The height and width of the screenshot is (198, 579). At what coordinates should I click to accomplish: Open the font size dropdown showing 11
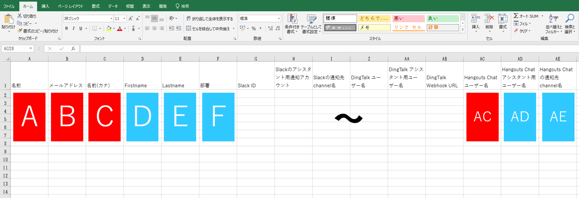(124, 19)
